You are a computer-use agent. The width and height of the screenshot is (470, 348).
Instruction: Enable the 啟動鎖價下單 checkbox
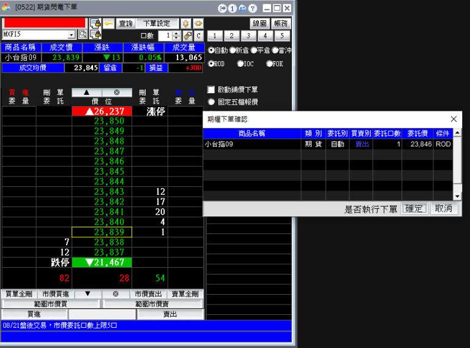pyautogui.click(x=211, y=89)
